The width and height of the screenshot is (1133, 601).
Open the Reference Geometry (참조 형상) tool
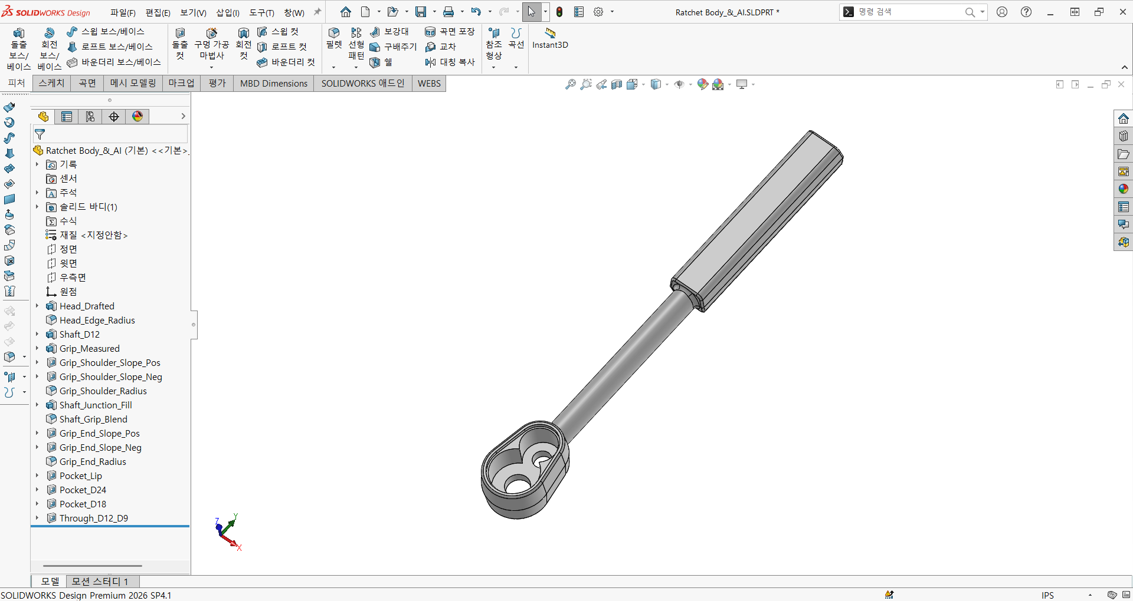tap(494, 45)
